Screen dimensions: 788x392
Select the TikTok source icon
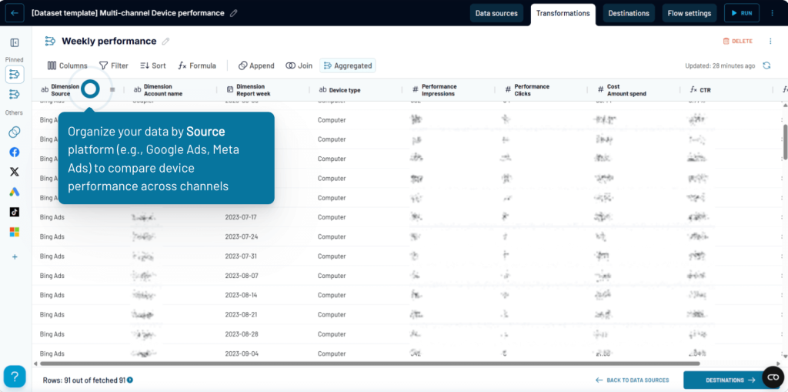point(15,212)
